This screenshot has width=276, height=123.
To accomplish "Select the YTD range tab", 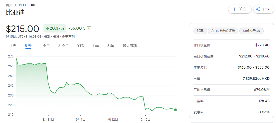I will [x=81, y=46].
